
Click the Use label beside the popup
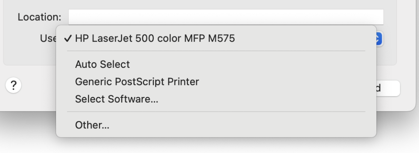point(48,38)
